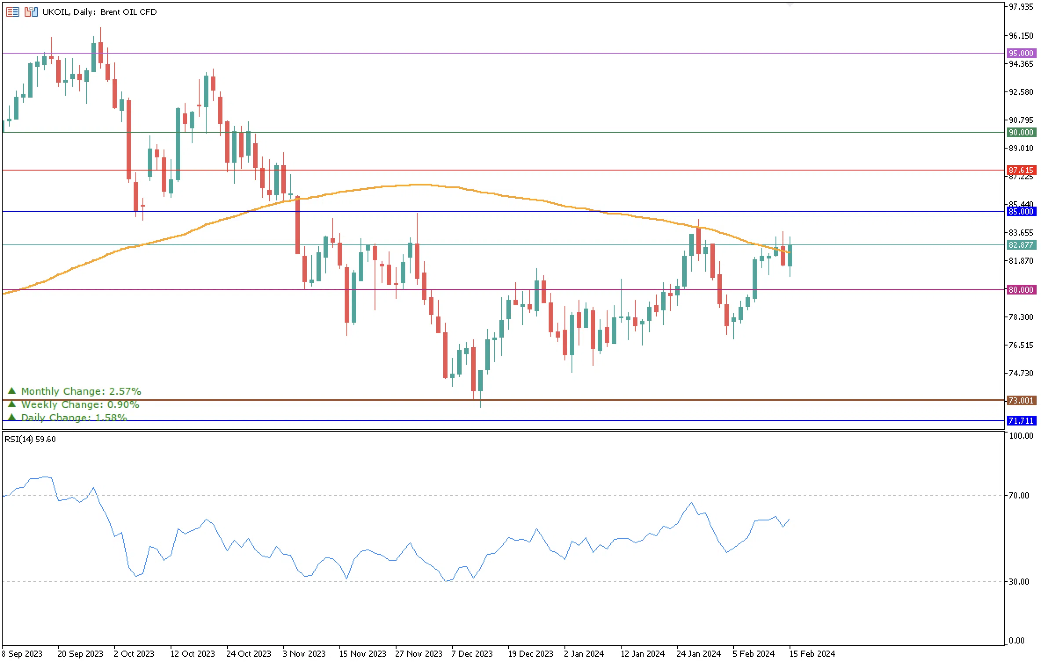Click the Depth of Market icon
The width and height of the screenshot is (1041, 662).
click(12, 12)
